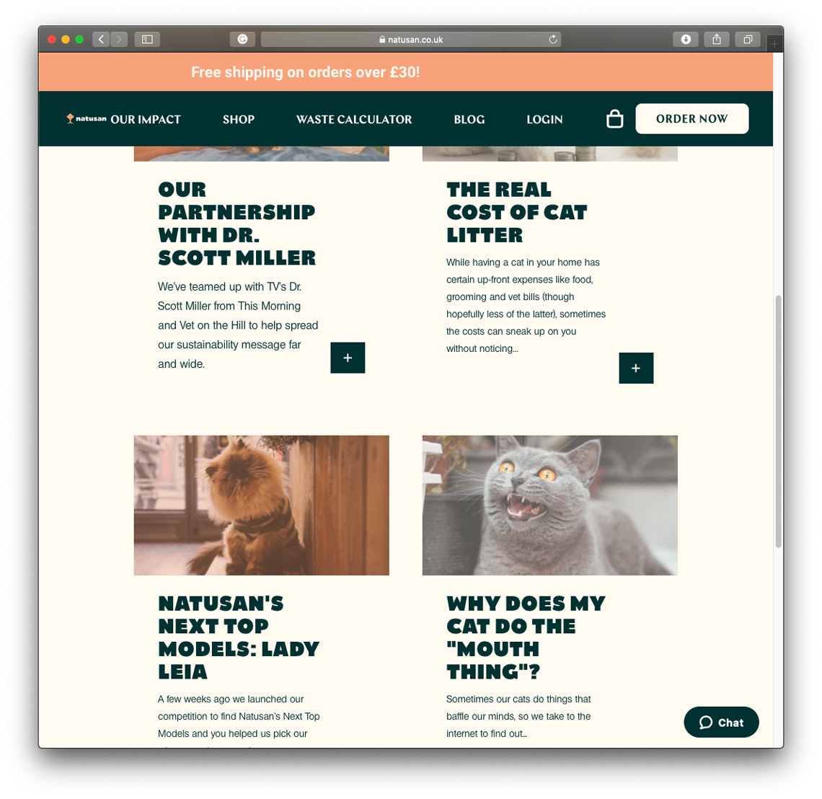
Task: Click the Safari forward arrow button
Action: pos(119,40)
